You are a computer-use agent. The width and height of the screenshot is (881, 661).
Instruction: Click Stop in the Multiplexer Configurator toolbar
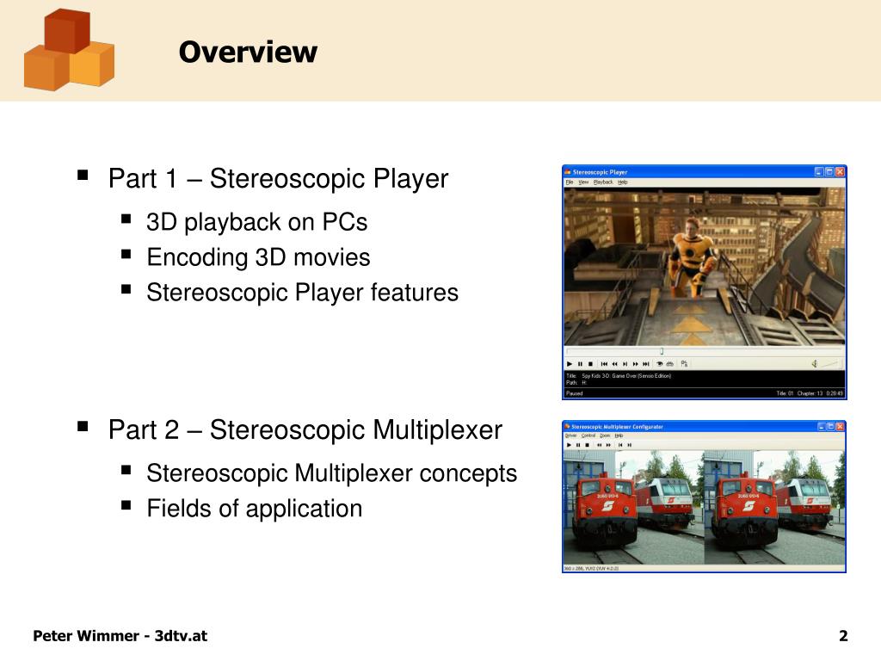tap(587, 445)
